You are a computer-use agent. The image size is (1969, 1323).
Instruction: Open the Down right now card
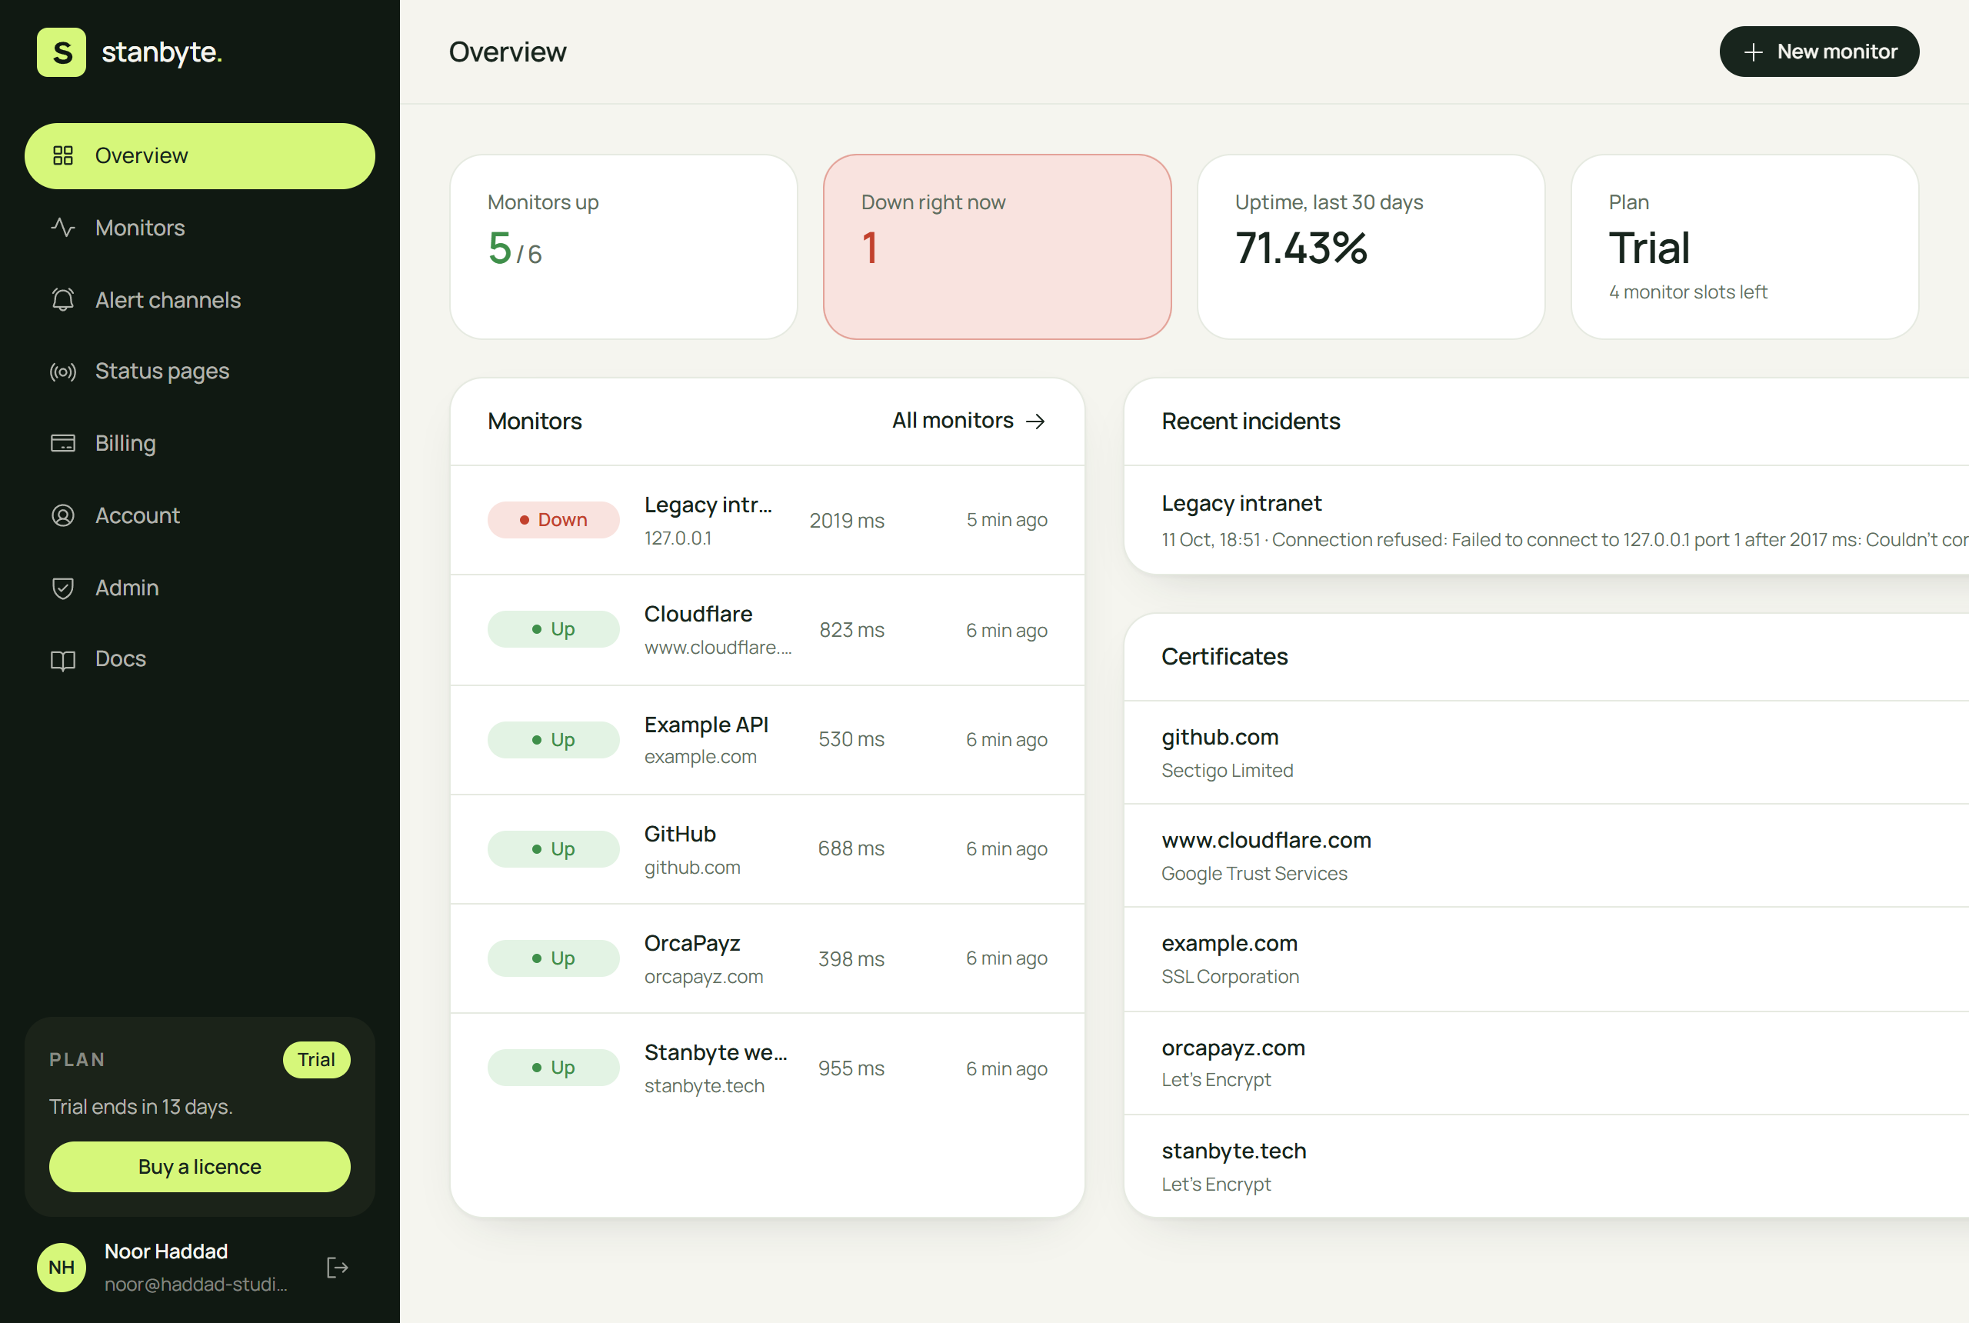[x=997, y=247]
